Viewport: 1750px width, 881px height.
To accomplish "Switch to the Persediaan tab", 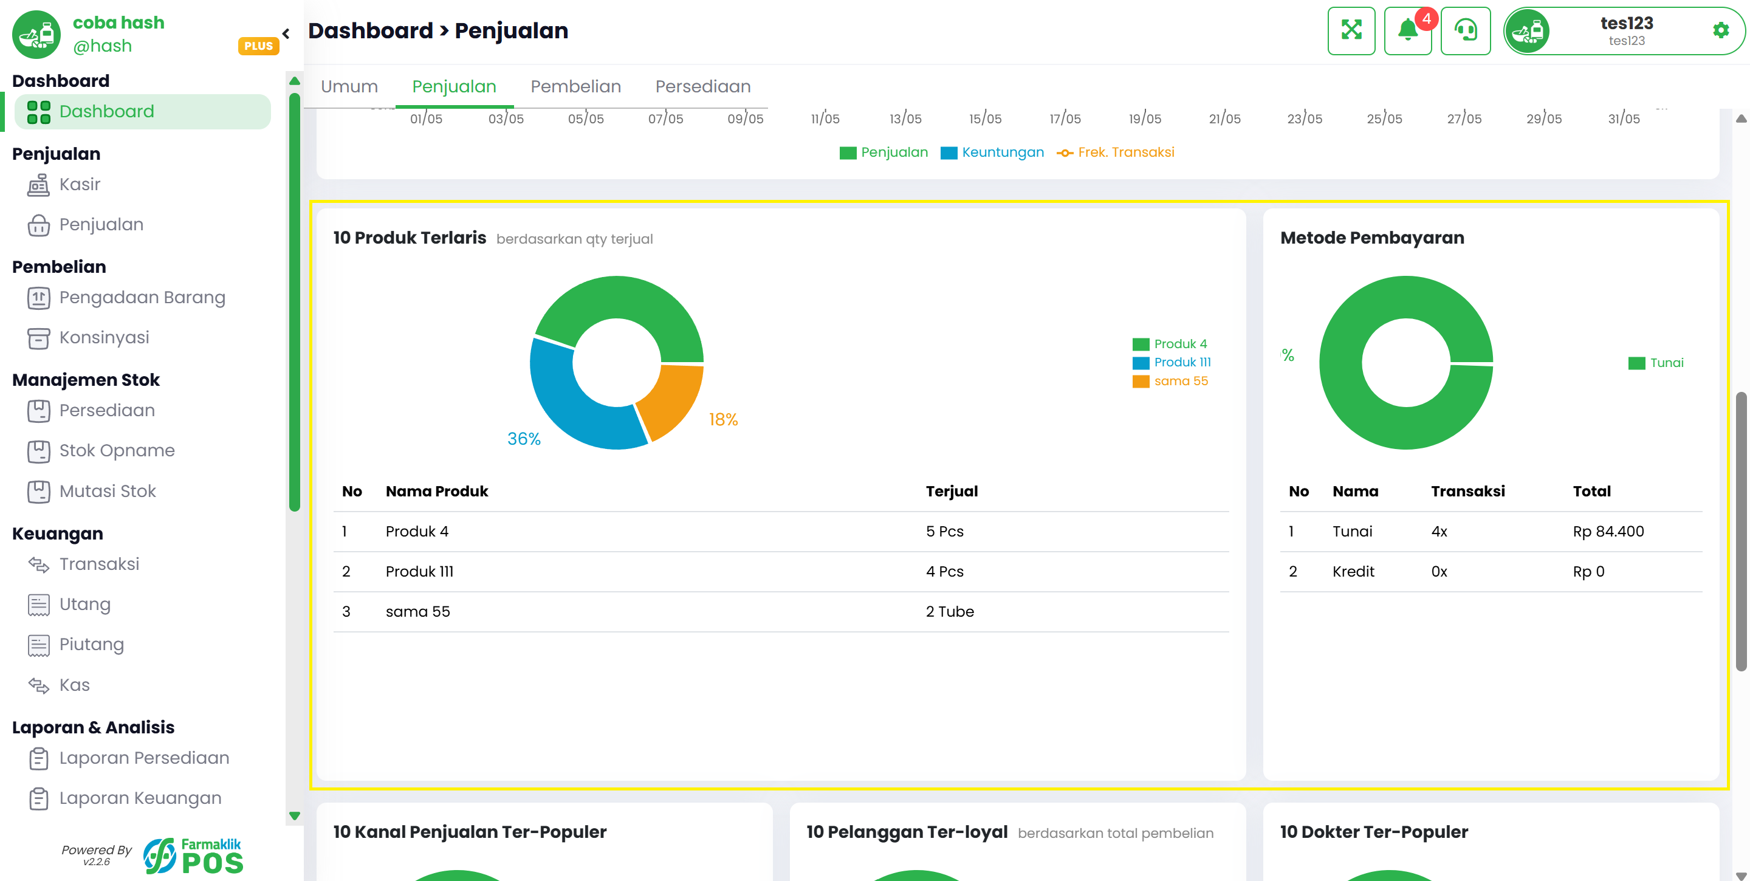I will point(702,87).
